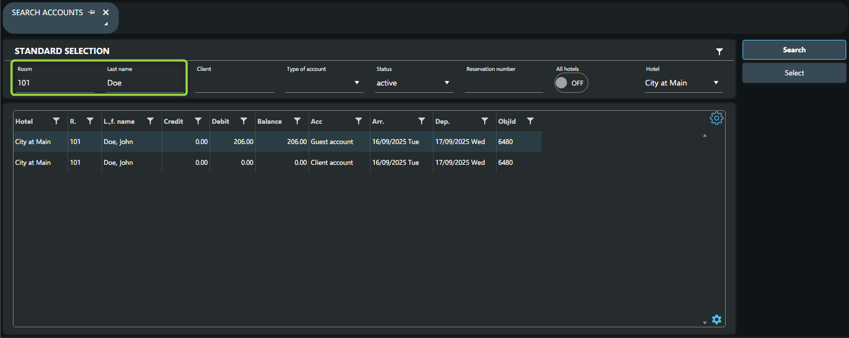Filter the Credit column
The image size is (849, 338).
(198, 121)
